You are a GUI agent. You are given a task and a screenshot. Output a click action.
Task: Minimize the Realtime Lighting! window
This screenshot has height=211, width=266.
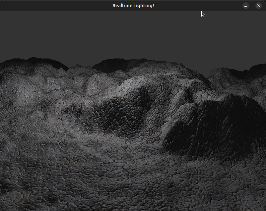pos(246,6)
